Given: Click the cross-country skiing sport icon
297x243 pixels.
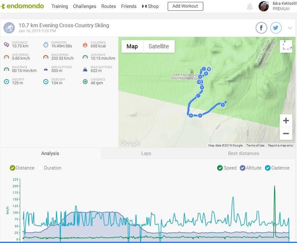Looking at the screenshot, I should (x=9, y=28).
